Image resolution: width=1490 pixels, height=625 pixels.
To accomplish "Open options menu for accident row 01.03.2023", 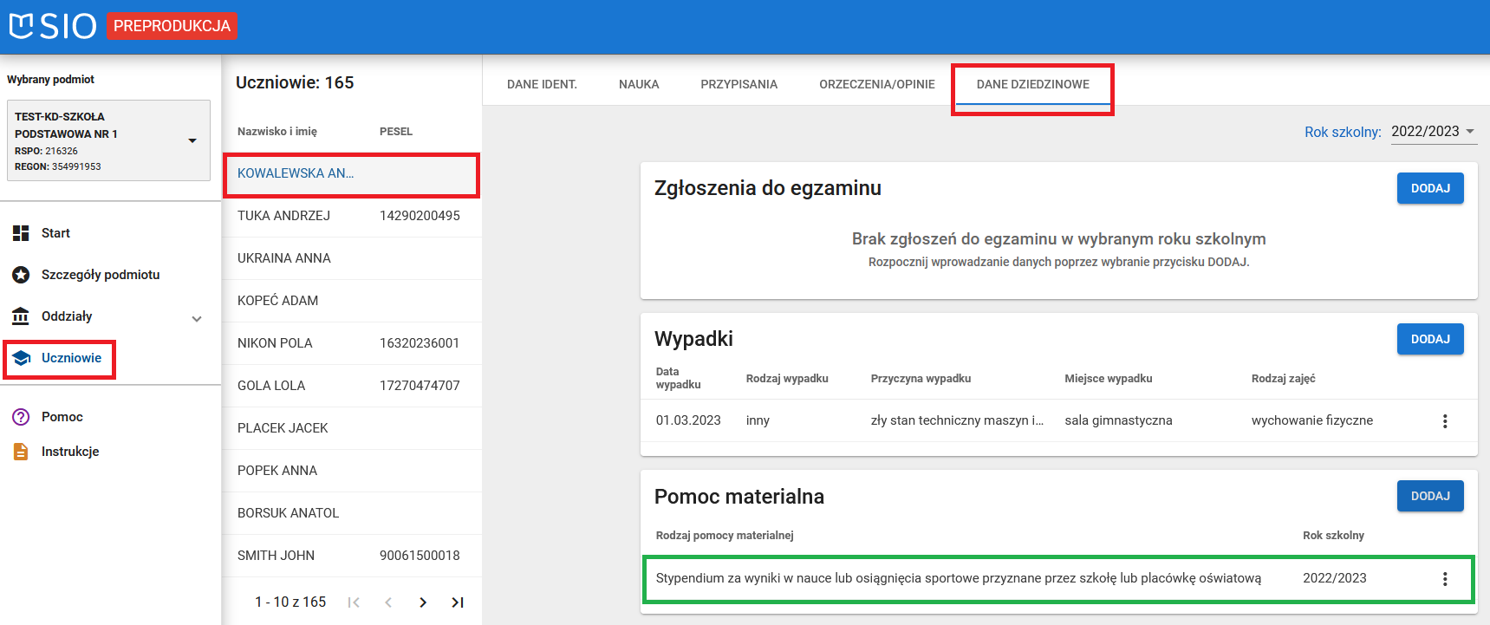I will pyautogui.click(x=1445, y=421).
